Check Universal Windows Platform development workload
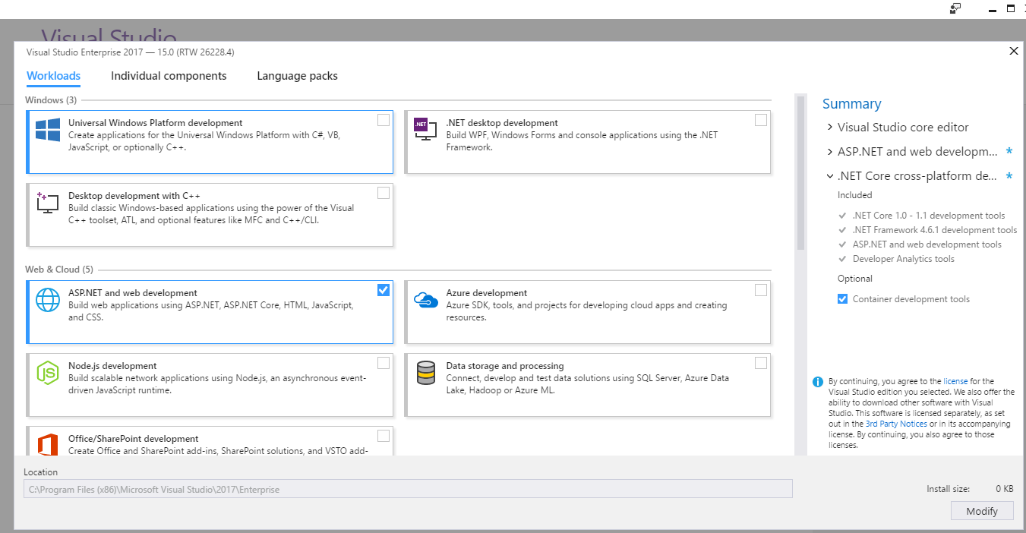Image resolution: width=1026 pixels, height=533 pixels. [384, 120]
